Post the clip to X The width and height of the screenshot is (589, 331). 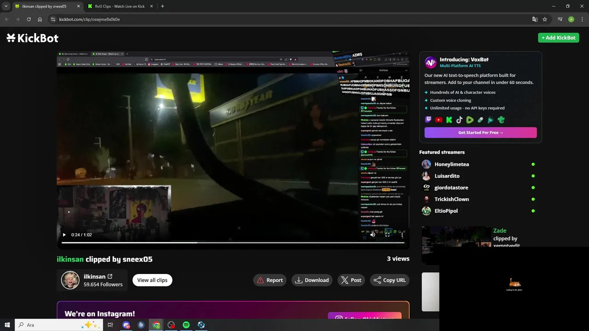351,280
